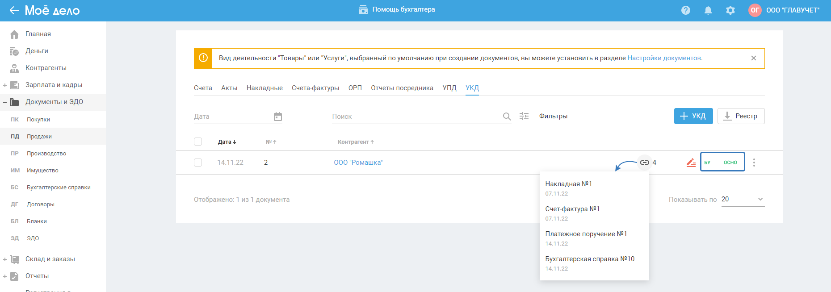Click linked documents chain icon
This screenshot has height=292, width=831.
[x=644, y=163]
